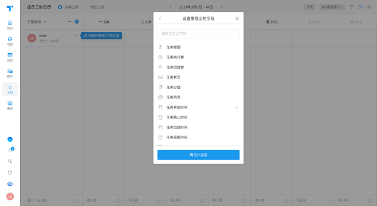This screenshot has width=377, height=206.
Task: Click the 成员工时日历 page title
Action: click(x=39, y=7)
